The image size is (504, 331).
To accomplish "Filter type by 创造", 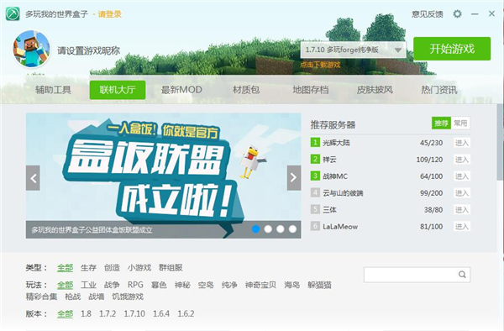I will pos(112,268).
